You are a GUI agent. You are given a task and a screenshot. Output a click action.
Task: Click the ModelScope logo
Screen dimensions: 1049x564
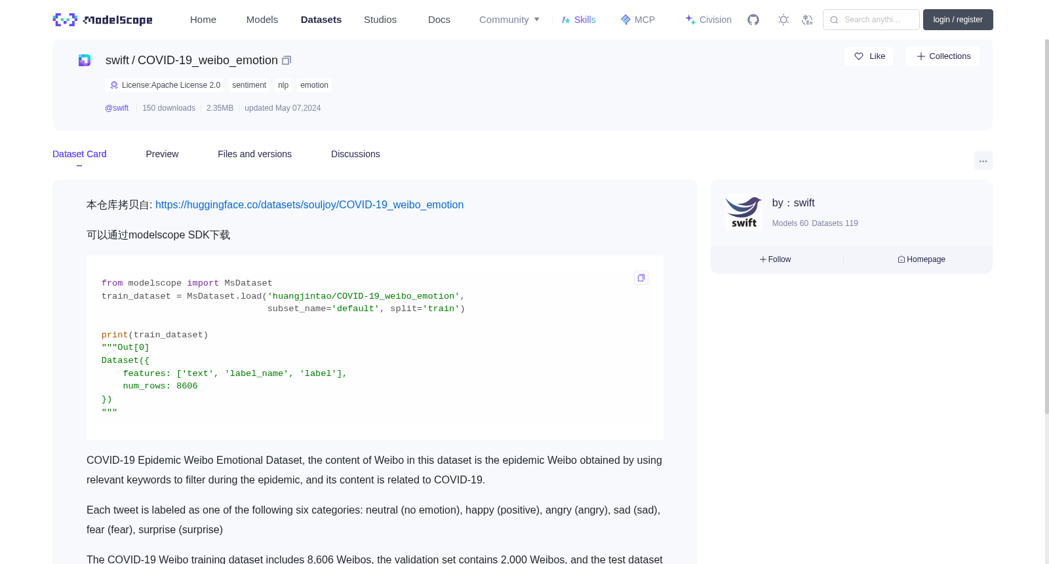point(102,20)
